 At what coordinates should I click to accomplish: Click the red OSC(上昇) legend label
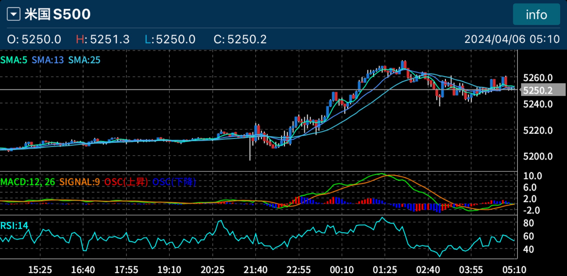point(126,182)
